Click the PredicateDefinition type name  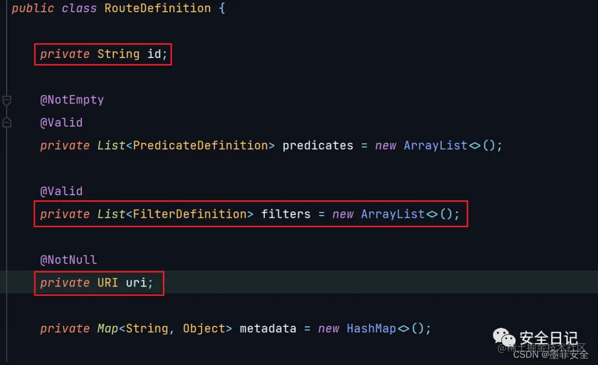(x=200, y=145)
